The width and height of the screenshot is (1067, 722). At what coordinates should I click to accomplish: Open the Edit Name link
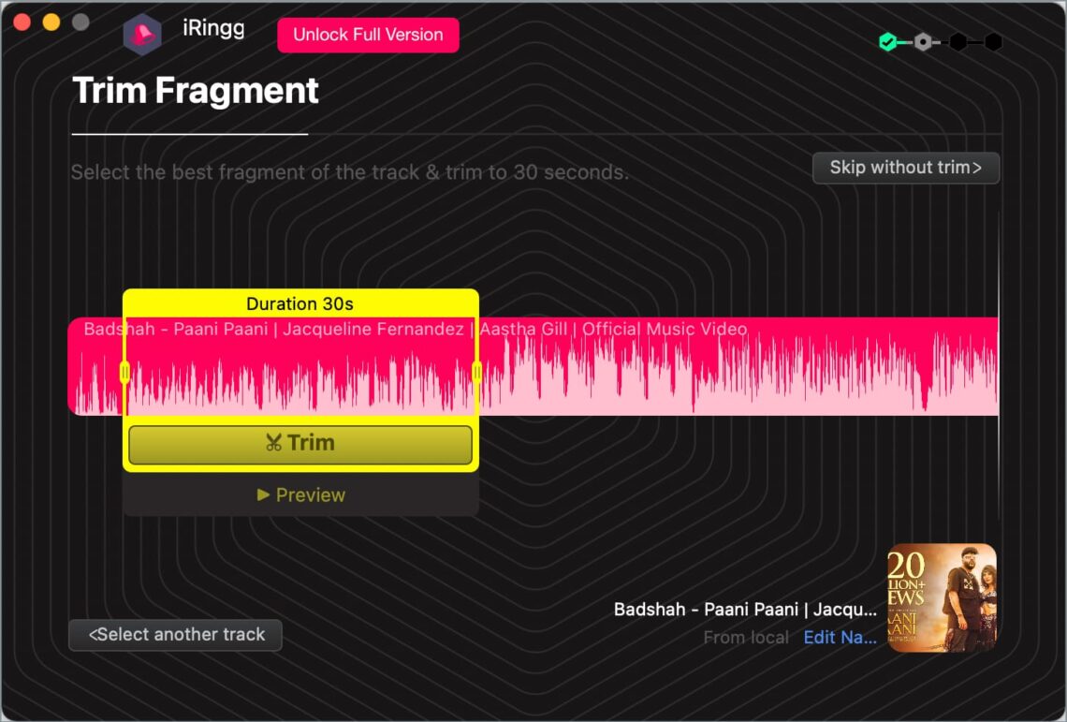(x=840, y=637)
